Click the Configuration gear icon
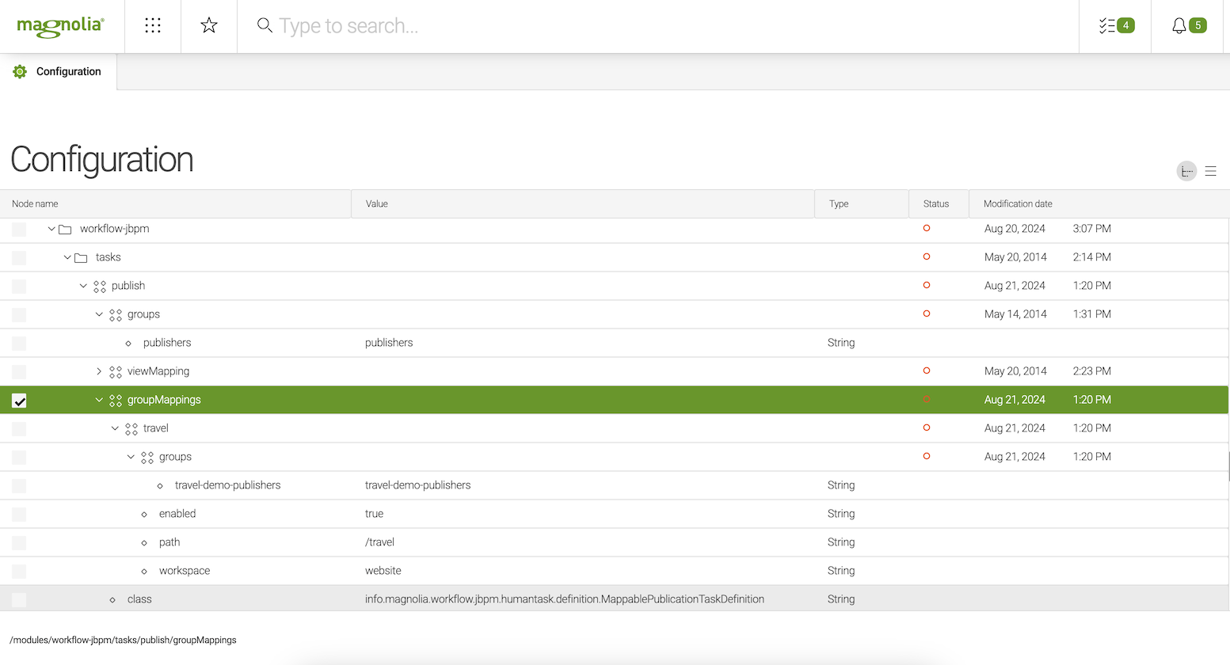Screen dimensions: 1230x665 click(x=20, y=72)
